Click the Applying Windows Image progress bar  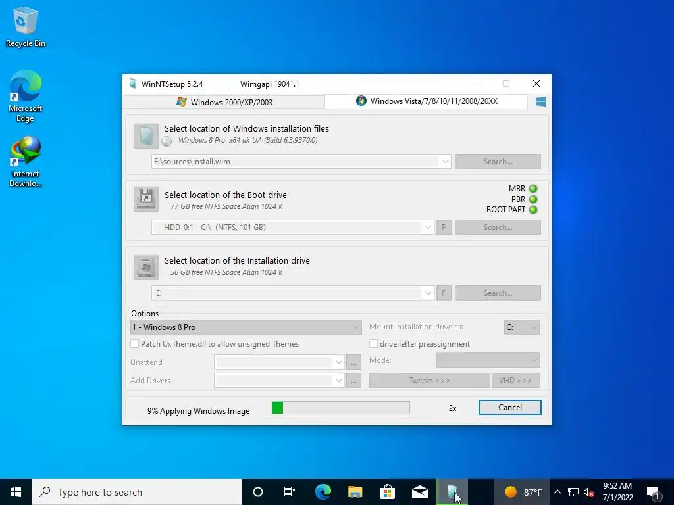point(340,408)
